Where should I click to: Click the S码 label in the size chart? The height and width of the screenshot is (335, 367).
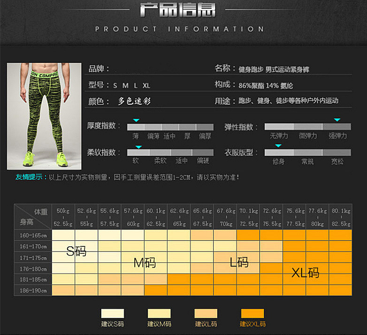click(76, 251)
